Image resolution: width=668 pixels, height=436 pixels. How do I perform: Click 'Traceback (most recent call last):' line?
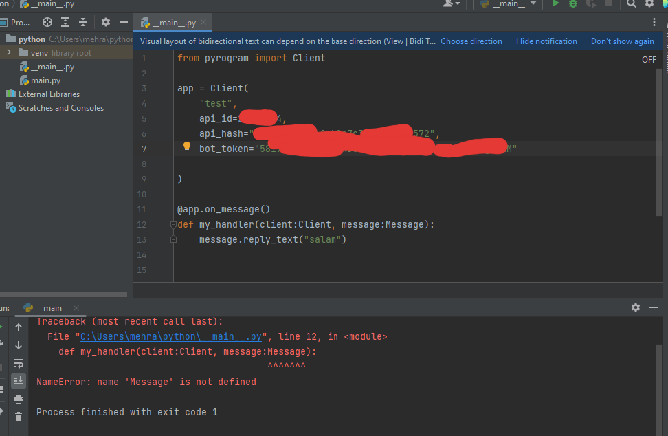[129, 321]
